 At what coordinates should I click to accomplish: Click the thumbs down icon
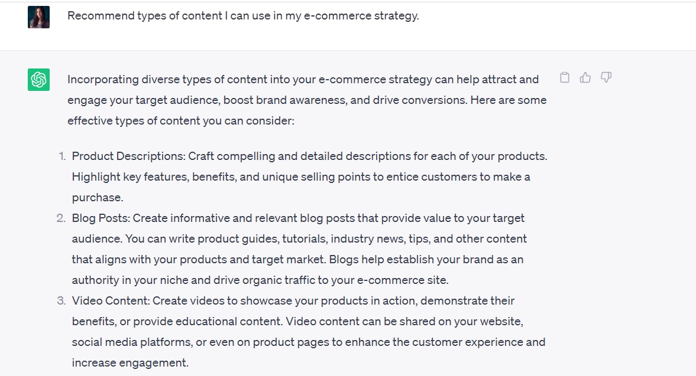pyautogui.click(x=606, y=77)
